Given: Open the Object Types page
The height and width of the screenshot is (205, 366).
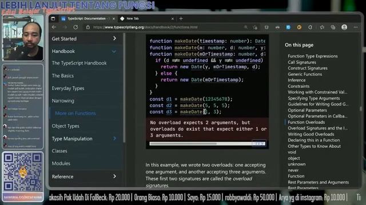Looking at the screenshot, I should [65, 126].
